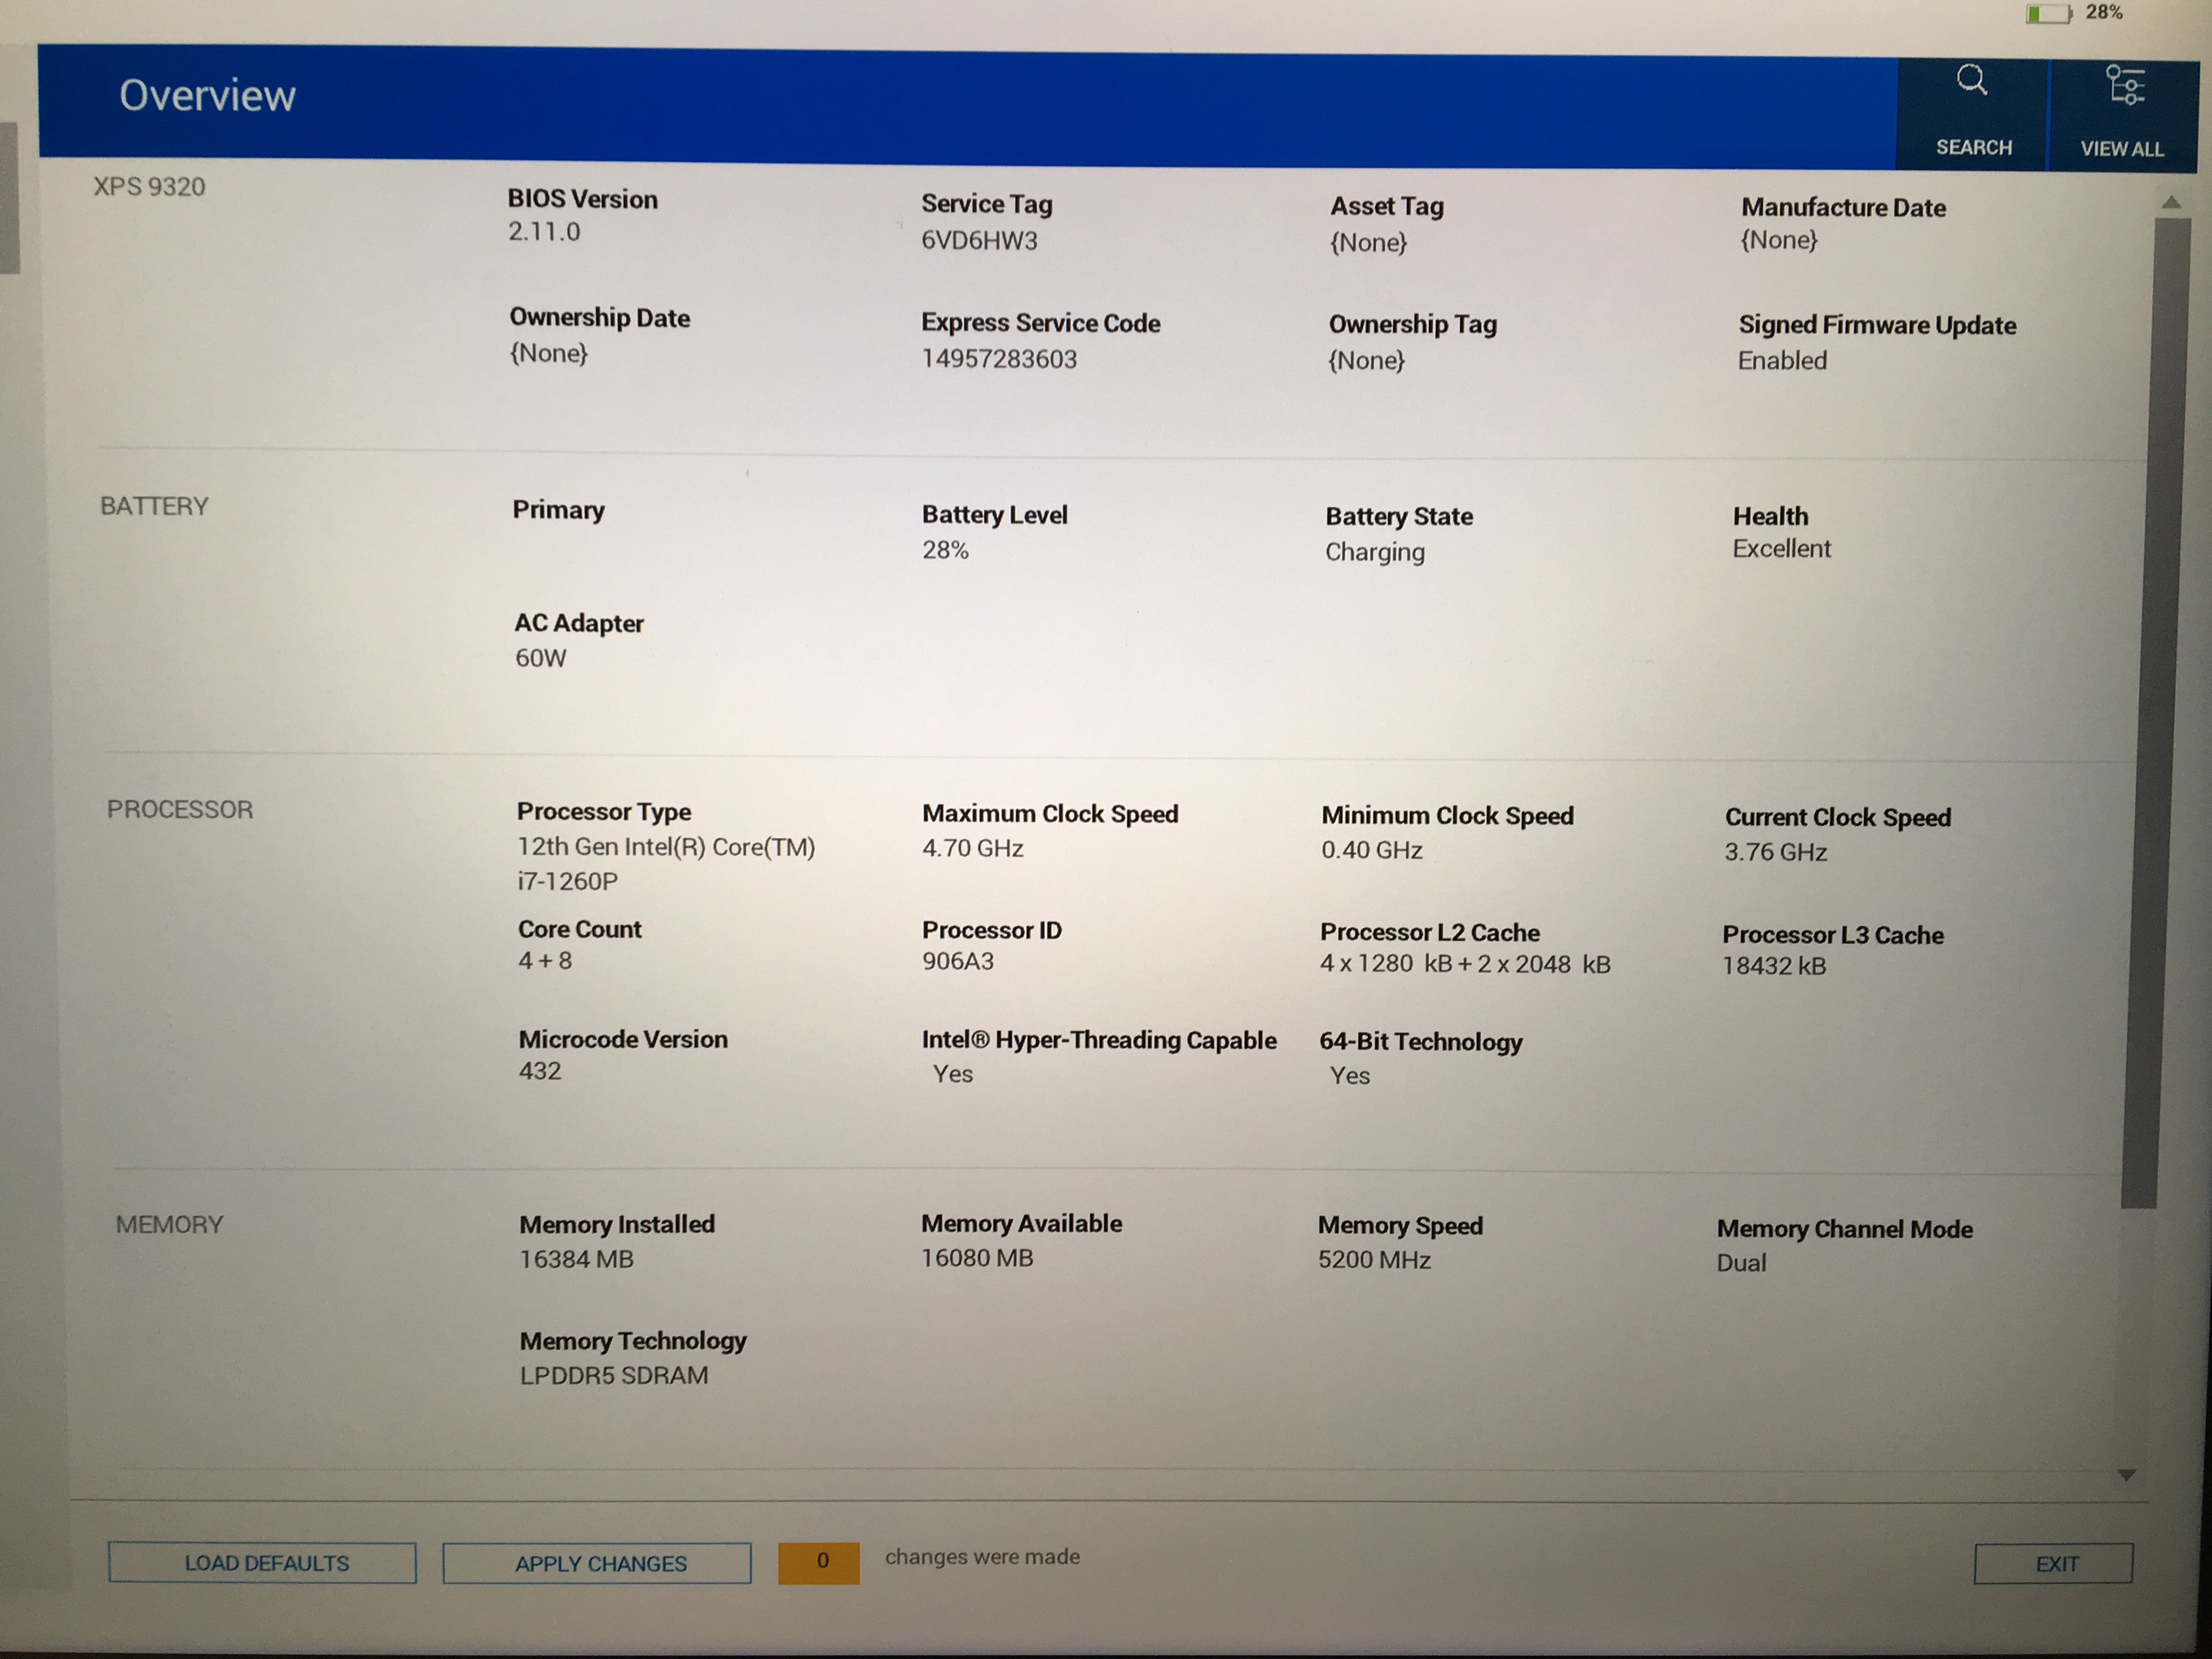
Task: Select Memory Installed 16384 MB
Action: click(576, 1259)
